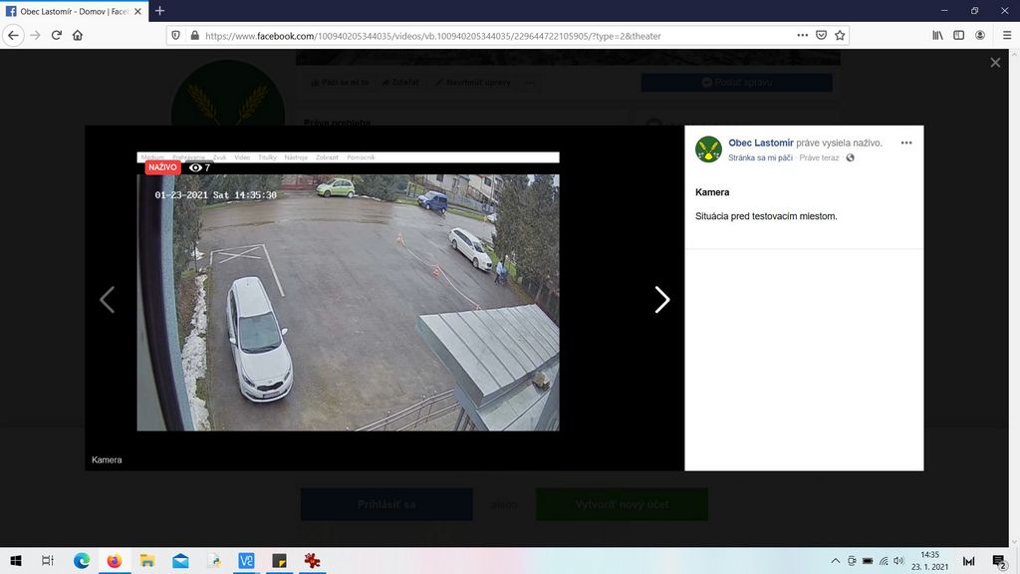Click the Poslať správu button

point(736,83)
